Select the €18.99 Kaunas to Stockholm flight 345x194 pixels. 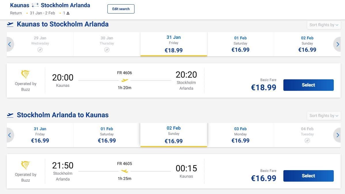tap(308, 85)
